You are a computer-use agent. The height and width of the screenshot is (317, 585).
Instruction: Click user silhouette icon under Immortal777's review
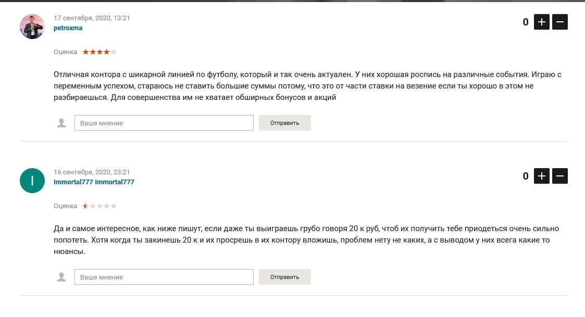coord(61,277)
